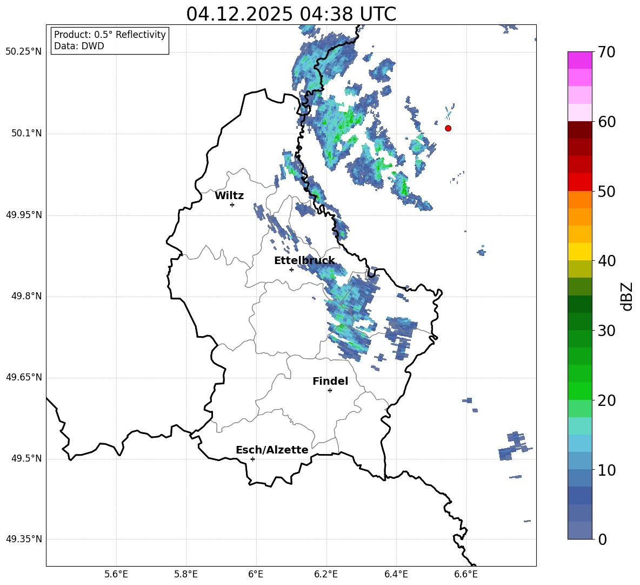Click the Wiltz station cross marker

point(232,205)
